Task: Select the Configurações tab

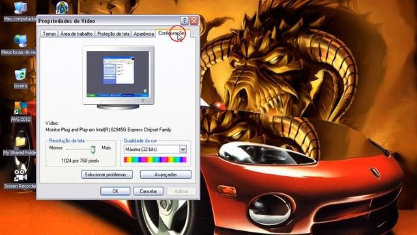Action: 172,33
